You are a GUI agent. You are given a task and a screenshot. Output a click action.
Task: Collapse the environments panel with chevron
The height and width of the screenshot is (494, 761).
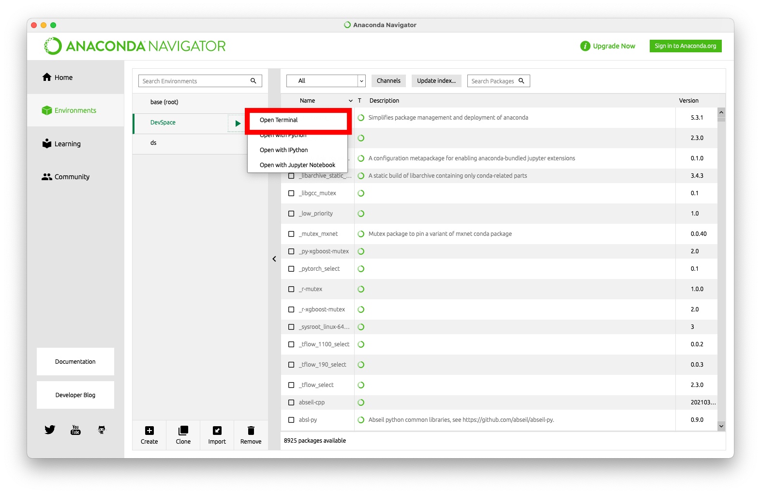274,259
